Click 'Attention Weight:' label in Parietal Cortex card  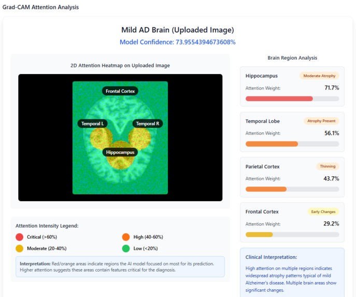click(x=263, y=179)
